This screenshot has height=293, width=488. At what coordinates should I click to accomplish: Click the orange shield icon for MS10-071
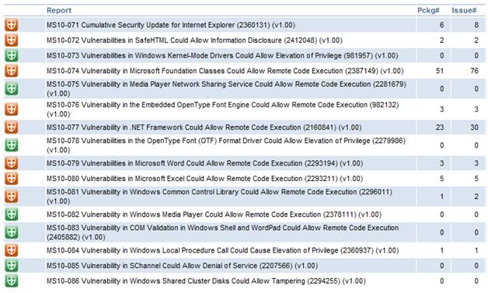coord(12,25)
